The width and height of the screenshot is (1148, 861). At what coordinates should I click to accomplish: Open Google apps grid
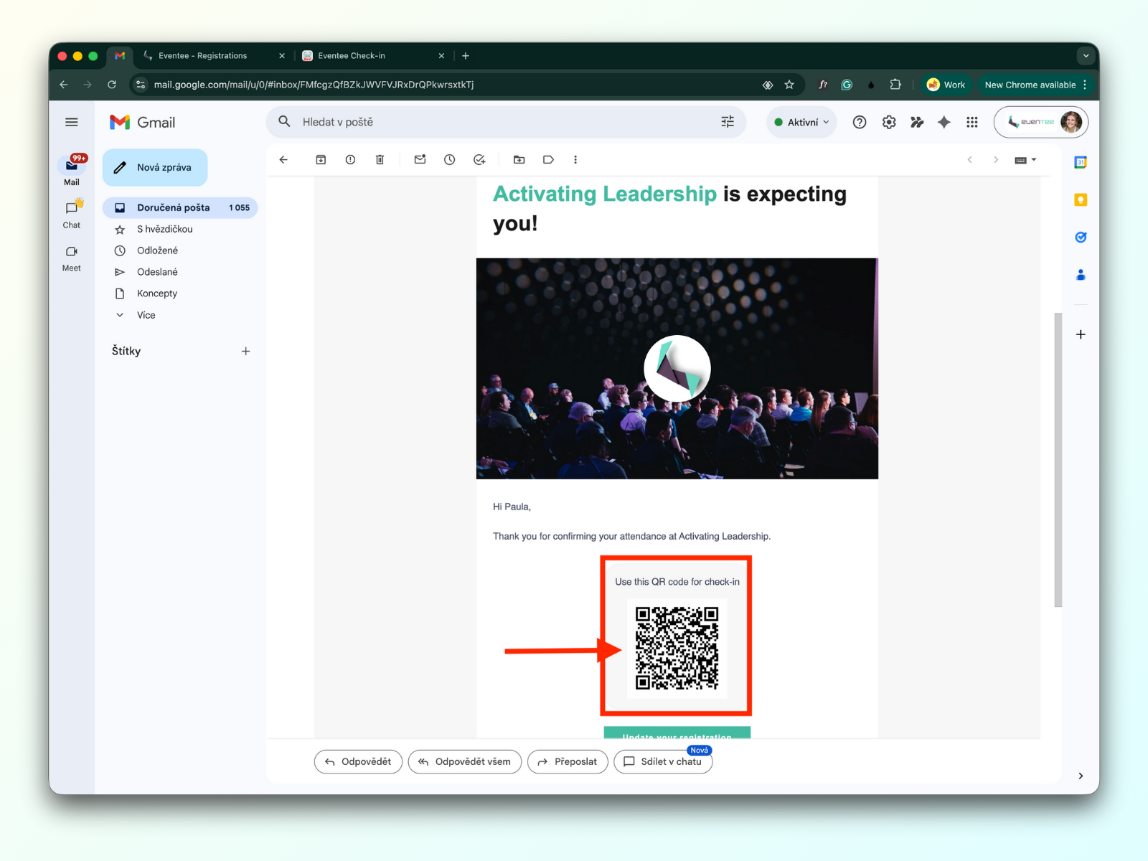pos(972,122)
